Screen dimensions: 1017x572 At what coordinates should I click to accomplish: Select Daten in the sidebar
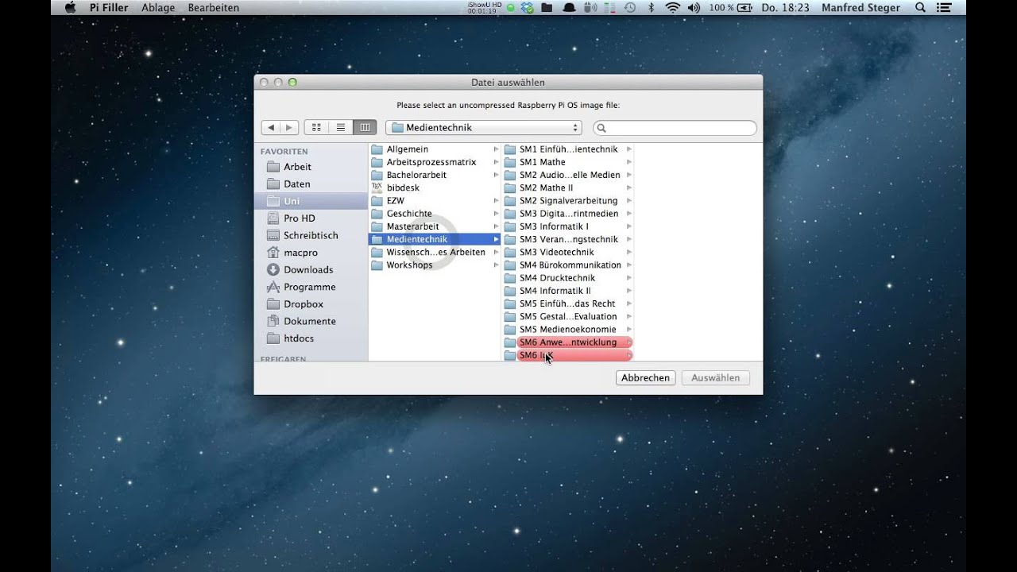(311, 184)
